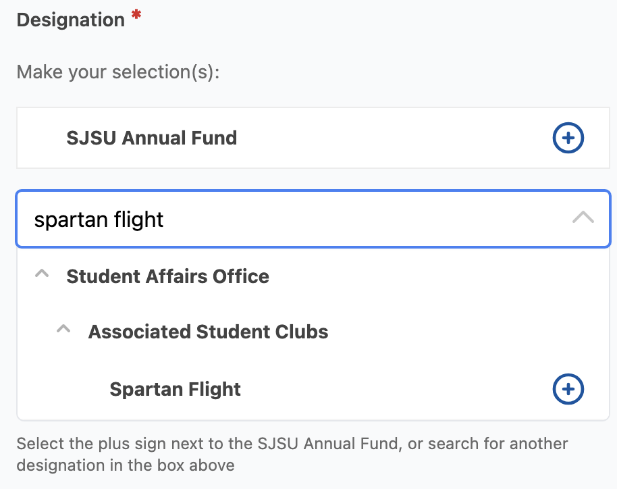This screenshot has height=489, width=617.
Task: Select the Associated Student Clubs label
Action: [207, 332]
